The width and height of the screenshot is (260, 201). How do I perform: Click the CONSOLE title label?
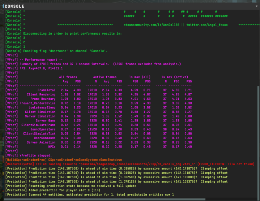(15, 6)
